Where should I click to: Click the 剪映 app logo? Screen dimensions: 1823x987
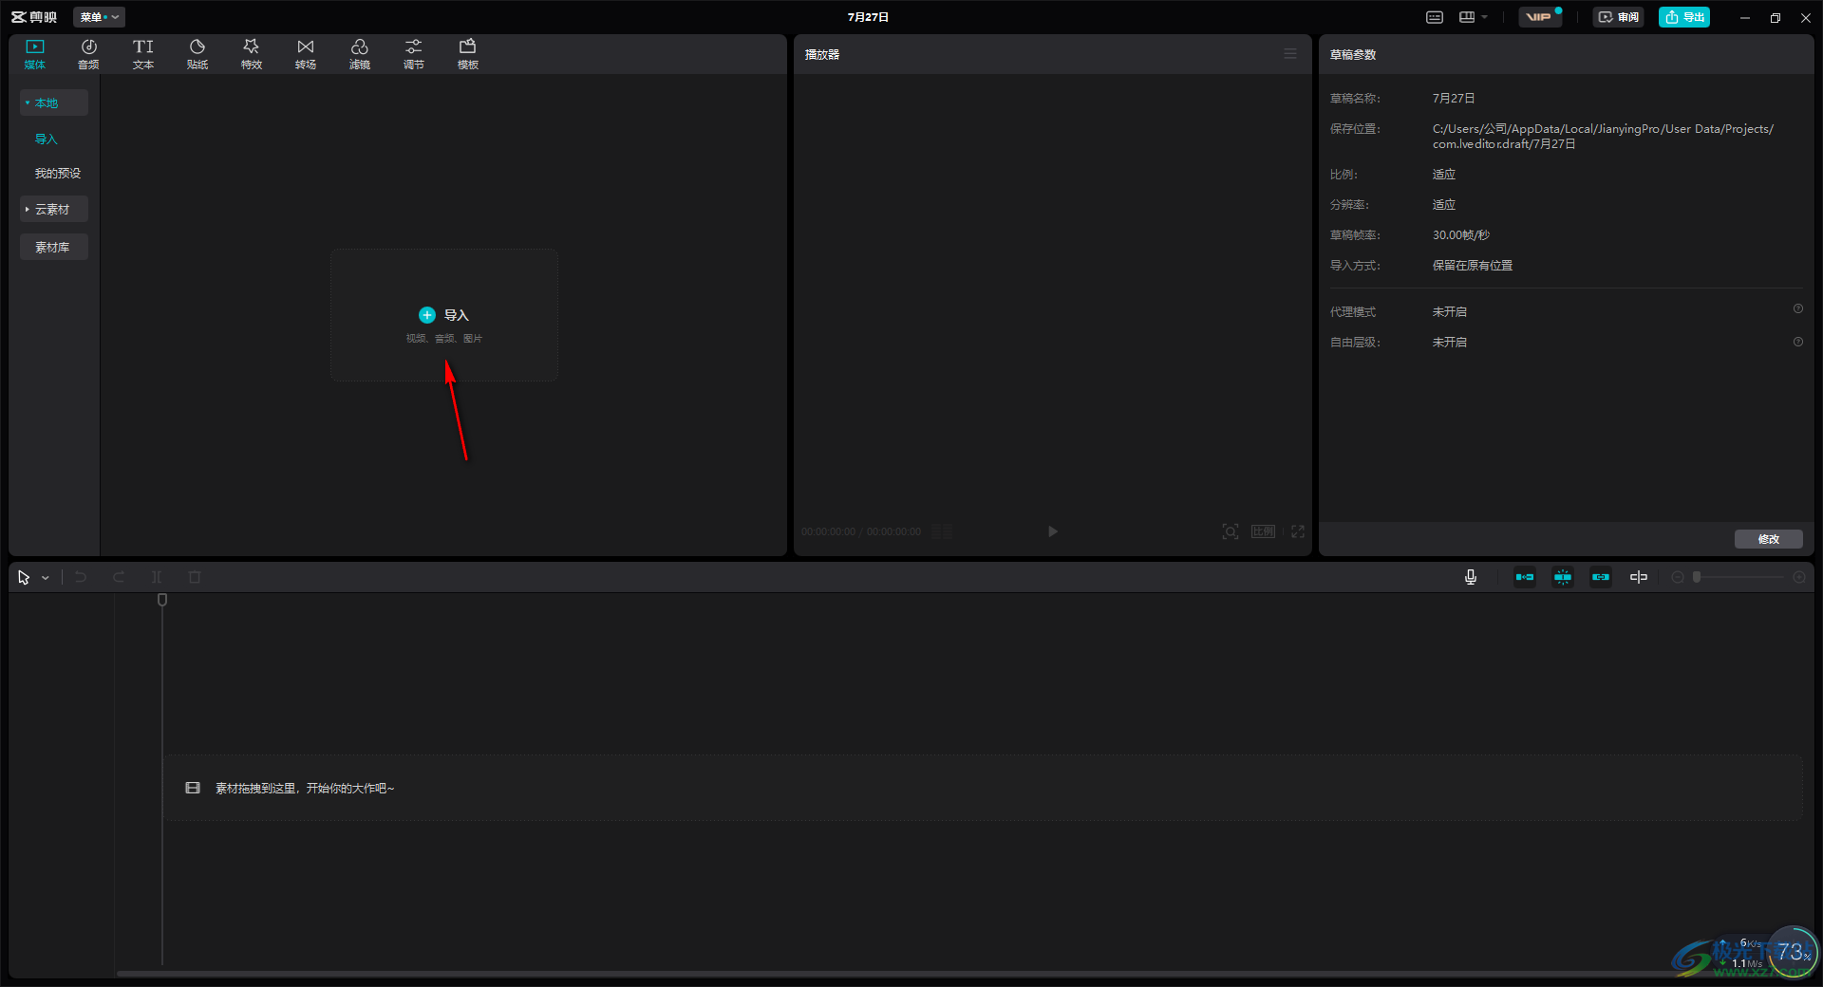(x=34, y=17)
